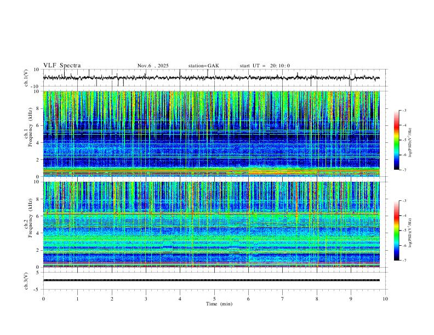
Task: Click the ch.2 colorbar log(PSD) label
Action: point(410,233)
